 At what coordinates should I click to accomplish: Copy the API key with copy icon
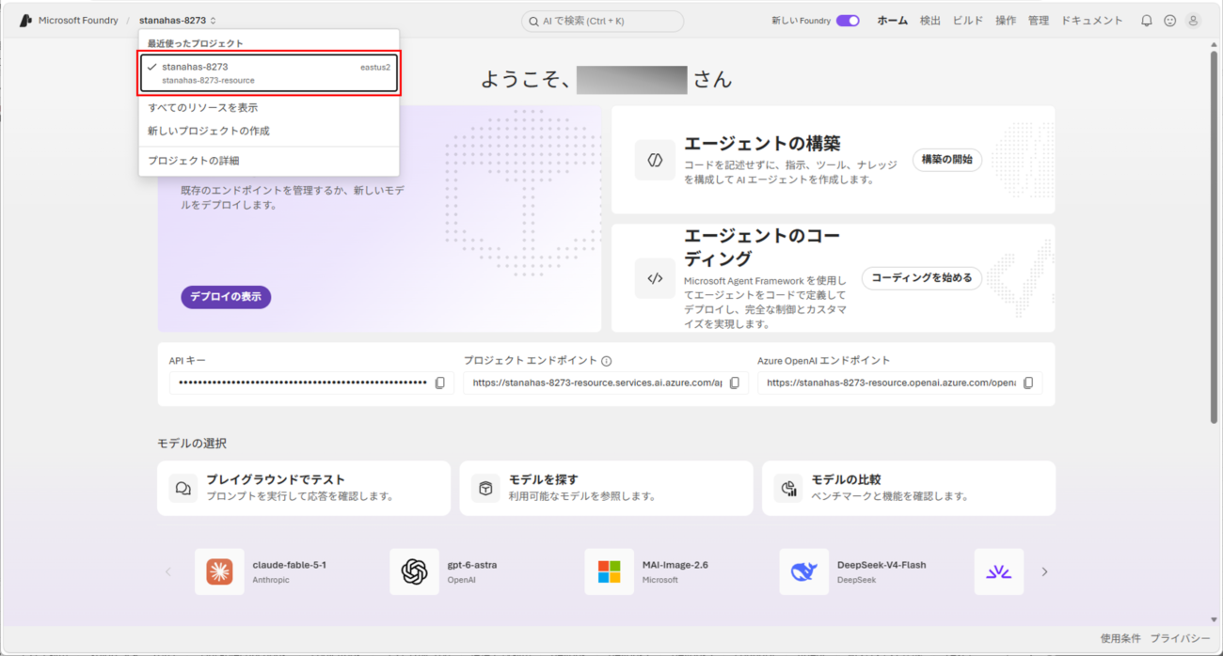click(439, 383)
